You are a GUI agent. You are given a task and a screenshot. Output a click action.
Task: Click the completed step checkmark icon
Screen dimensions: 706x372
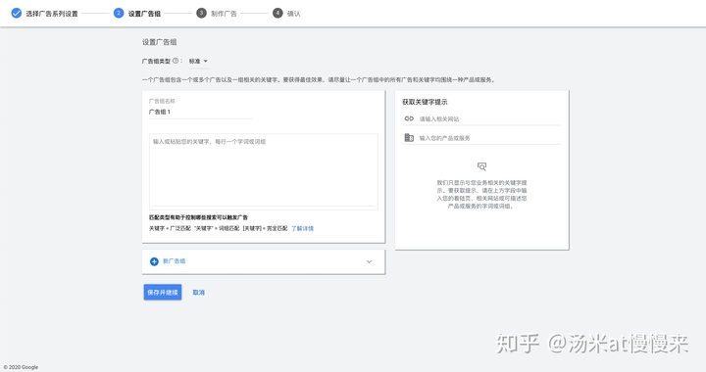tap(17, 14)
